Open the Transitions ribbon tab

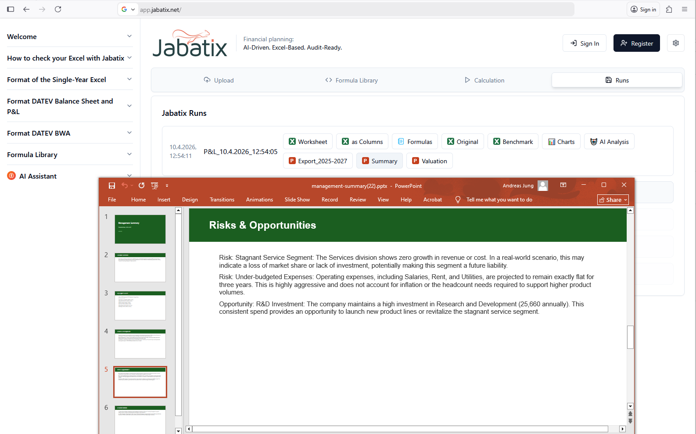click(x=222, y=200)
